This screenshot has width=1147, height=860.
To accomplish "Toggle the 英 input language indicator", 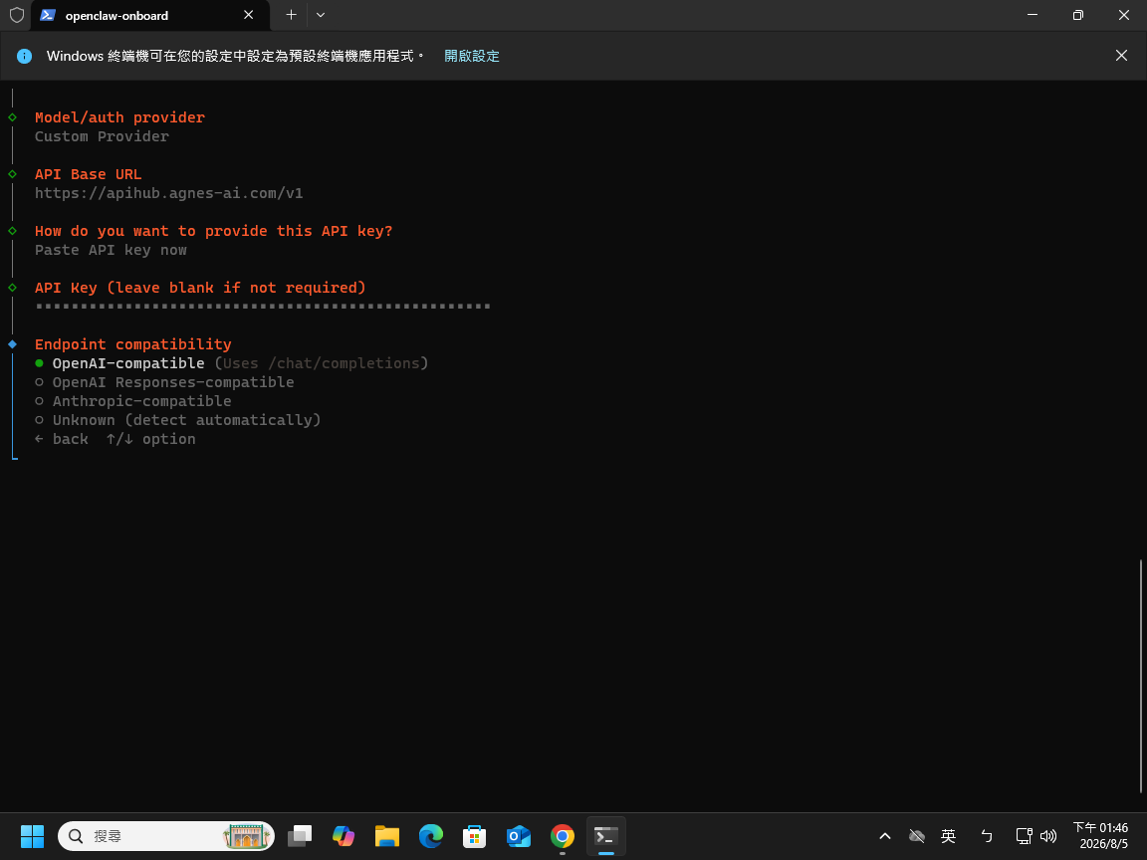I will 949,836.
